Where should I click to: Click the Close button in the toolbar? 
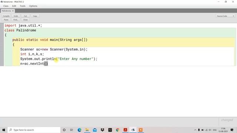[26, 20]
